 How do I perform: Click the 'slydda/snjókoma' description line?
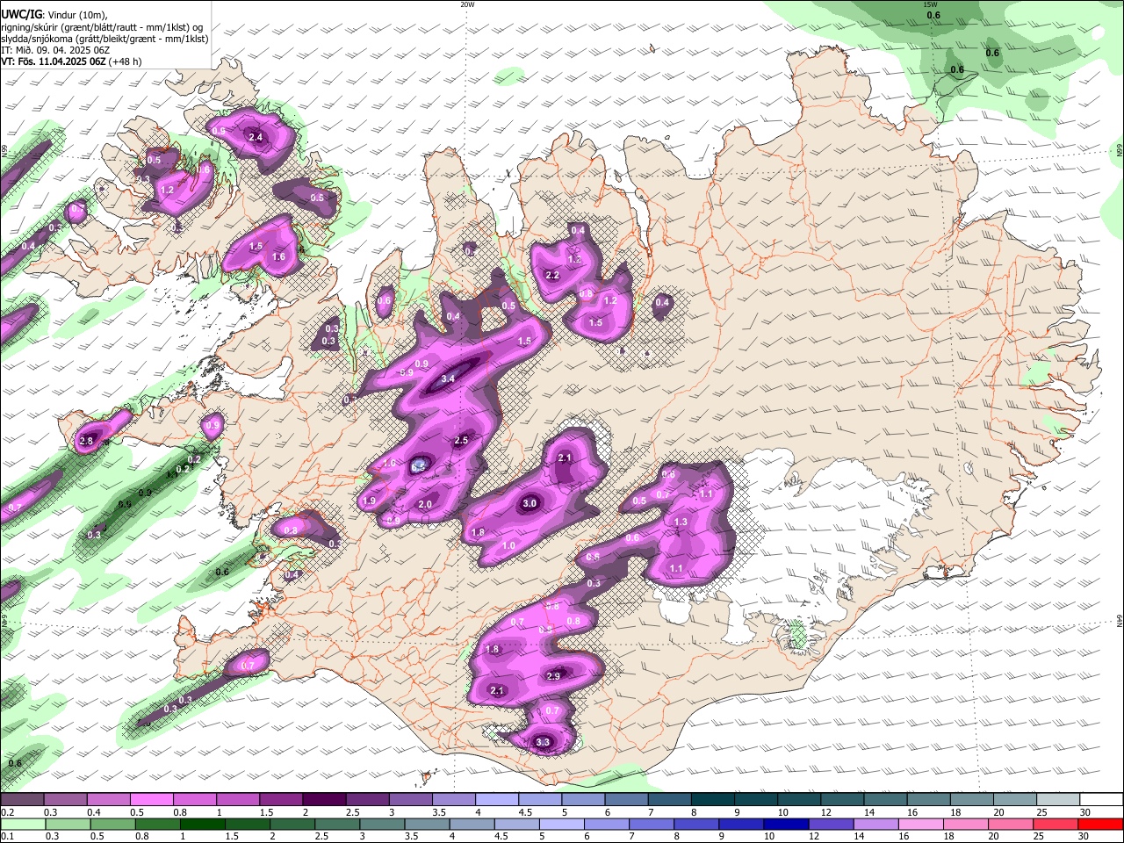click(104, 39)
